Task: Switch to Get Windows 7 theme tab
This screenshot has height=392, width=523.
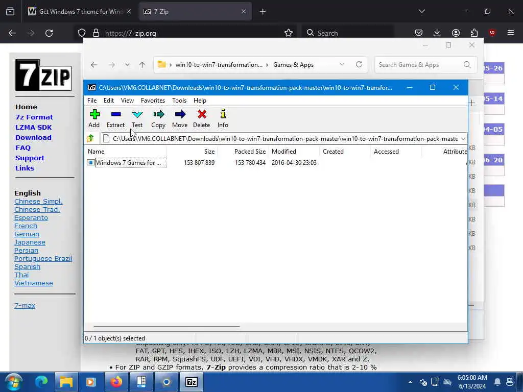Action: click(79, 12)
